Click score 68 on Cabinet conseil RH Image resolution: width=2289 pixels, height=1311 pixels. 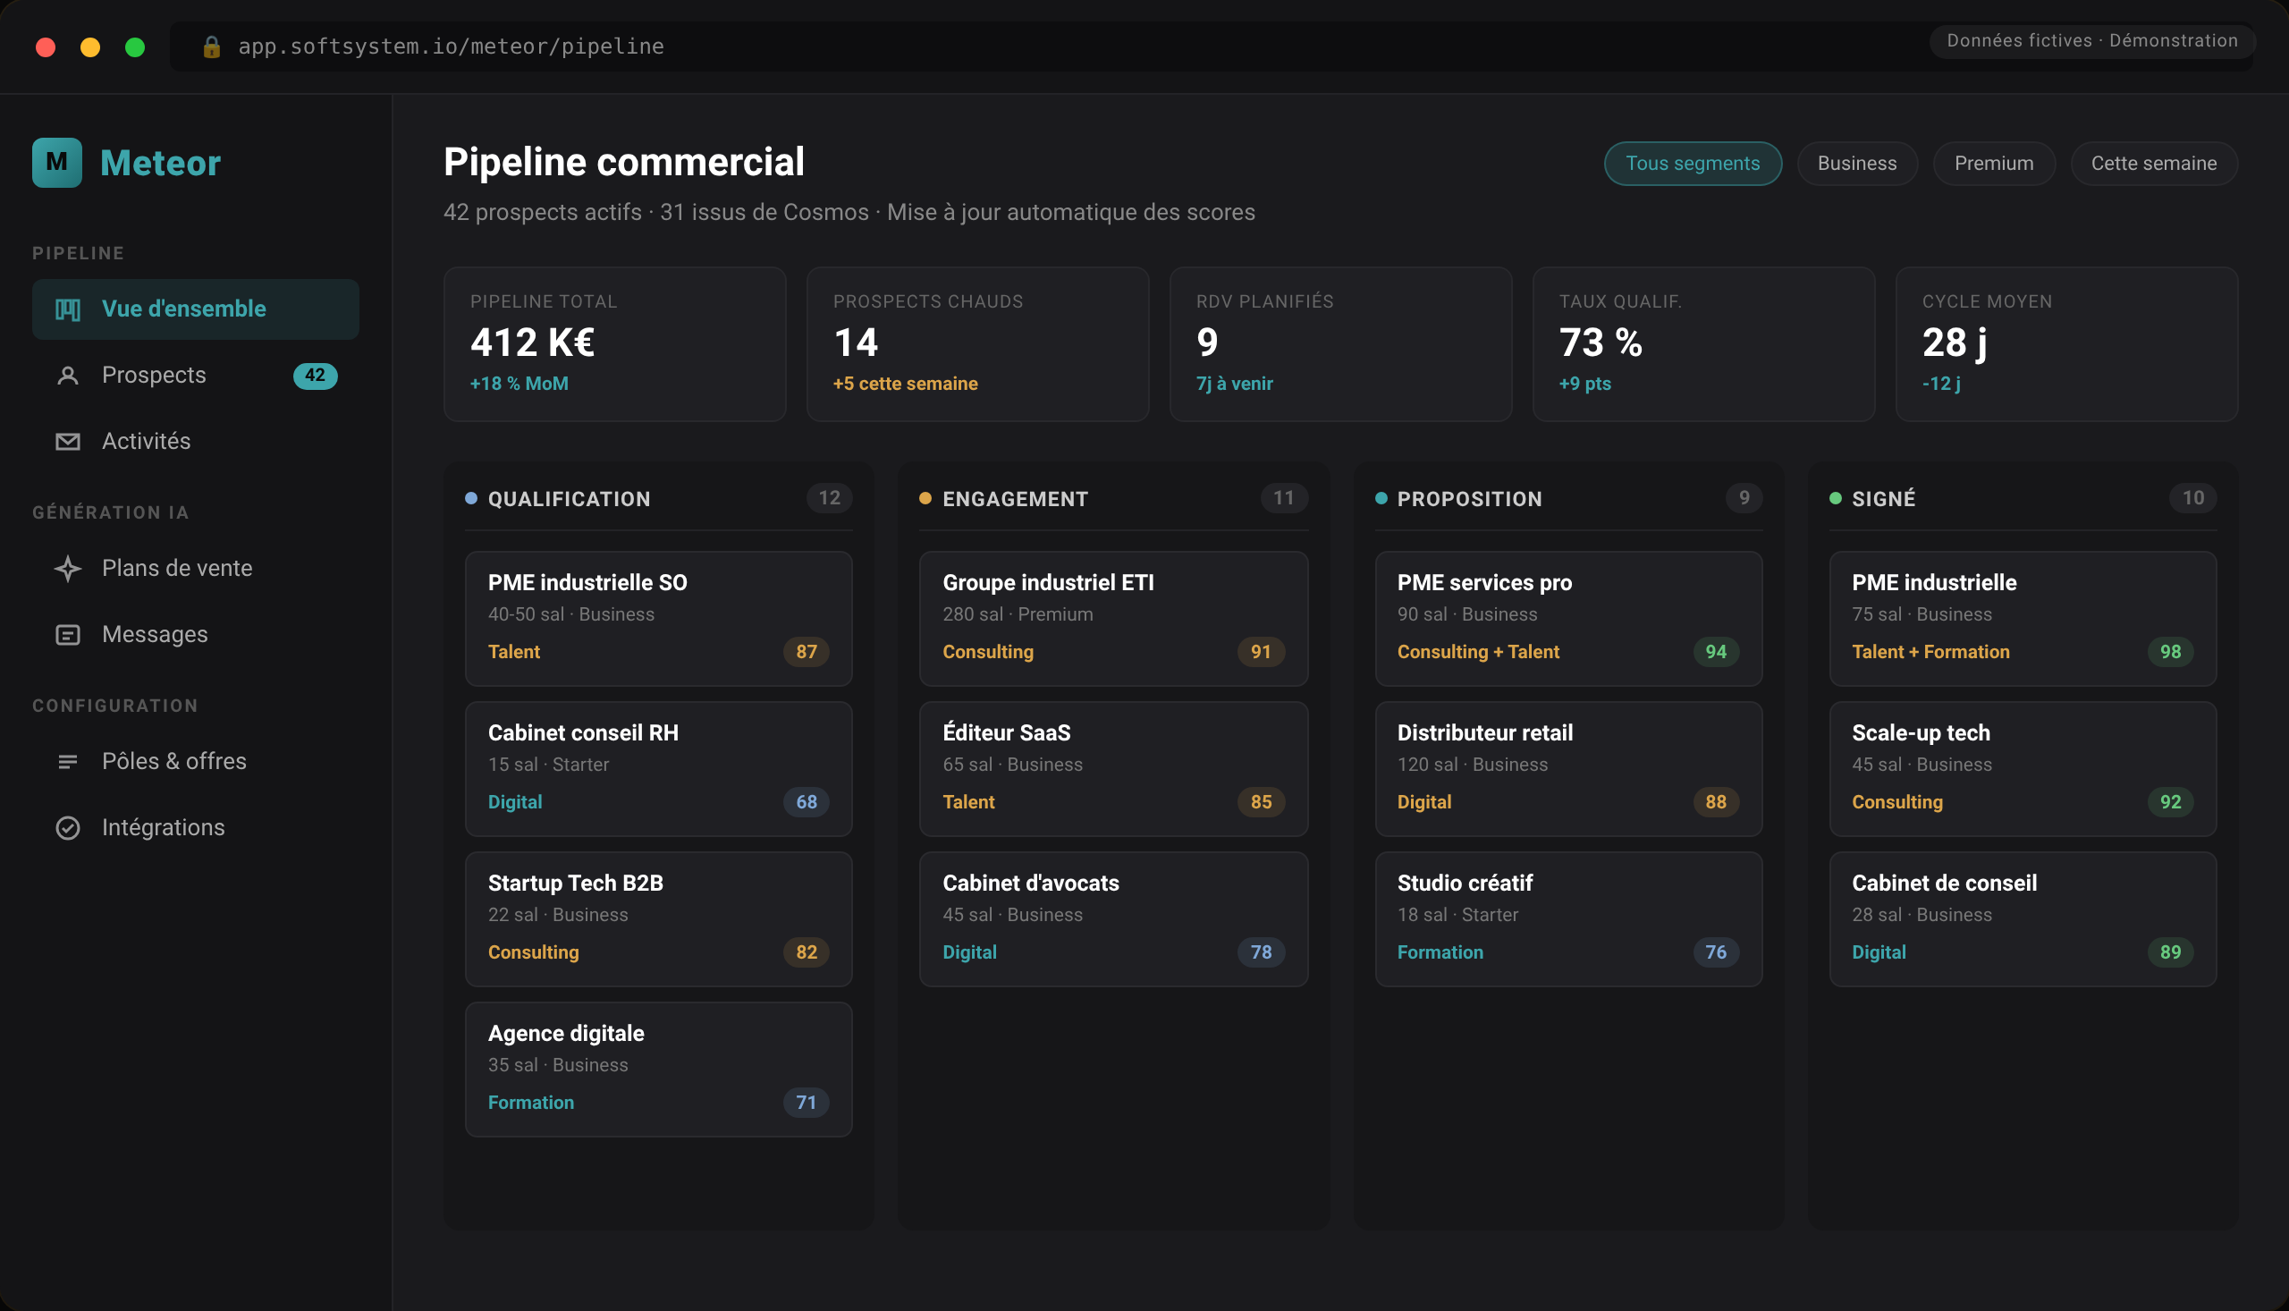pos(807,802)
